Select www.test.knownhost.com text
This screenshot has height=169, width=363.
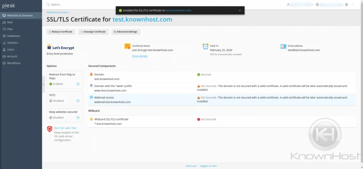pyautogui.click(x=110, y=91)
